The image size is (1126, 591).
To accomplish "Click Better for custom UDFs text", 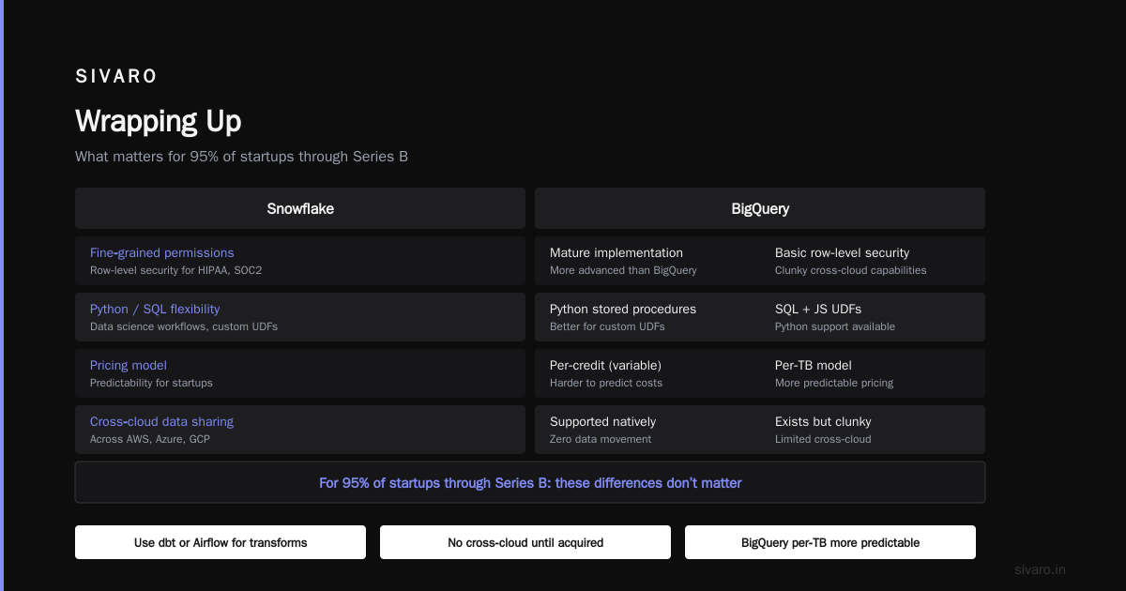I will click(607, 326).
